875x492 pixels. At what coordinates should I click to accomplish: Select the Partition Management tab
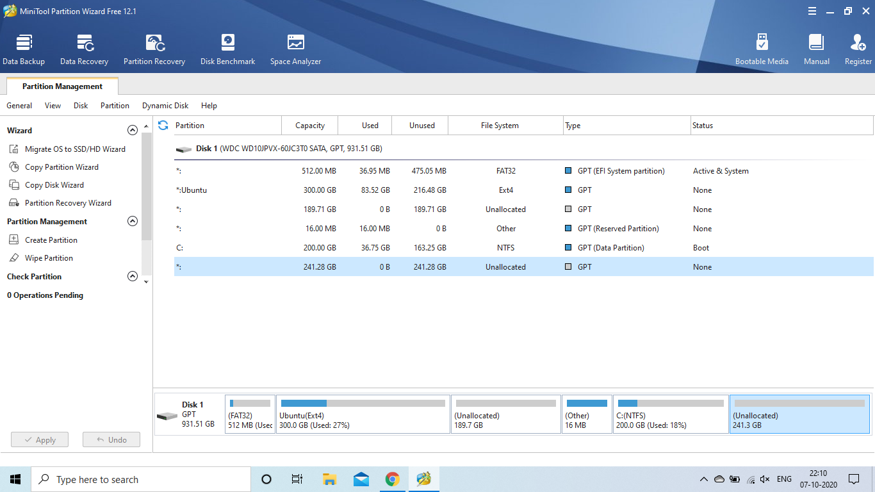[62, 86]
